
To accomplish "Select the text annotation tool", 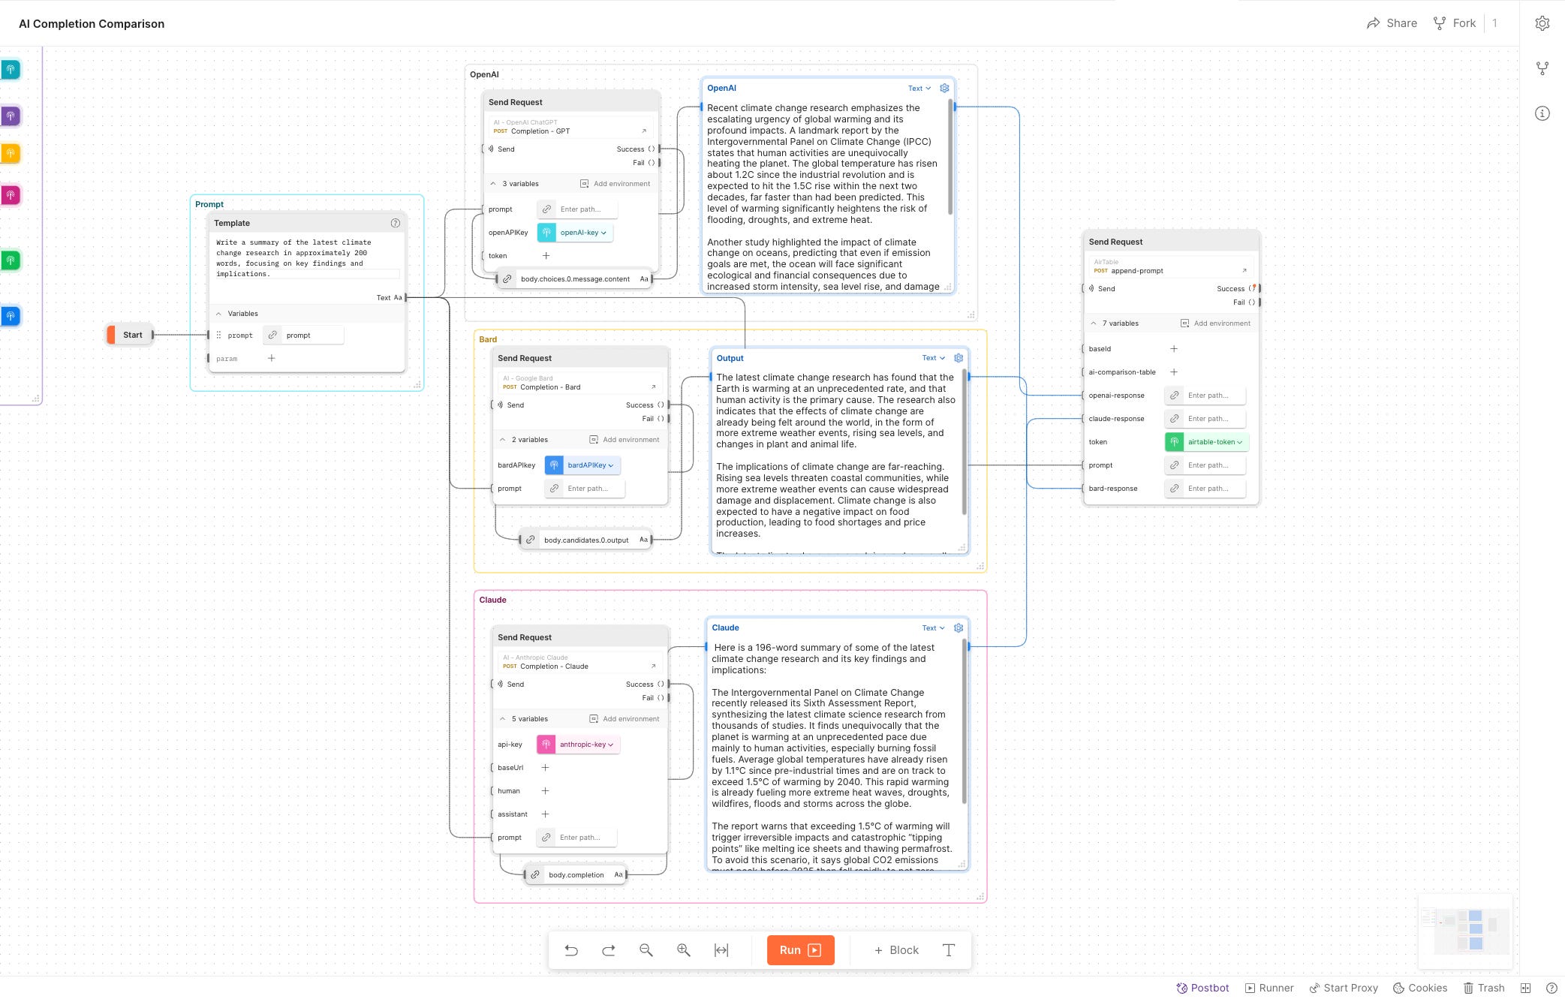I will 949,949.
